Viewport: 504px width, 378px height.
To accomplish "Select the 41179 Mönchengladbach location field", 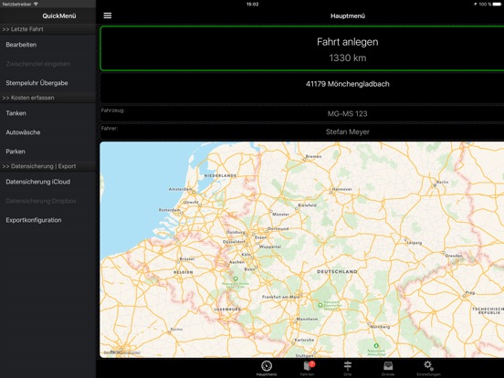I will click(x=302, y=88).
